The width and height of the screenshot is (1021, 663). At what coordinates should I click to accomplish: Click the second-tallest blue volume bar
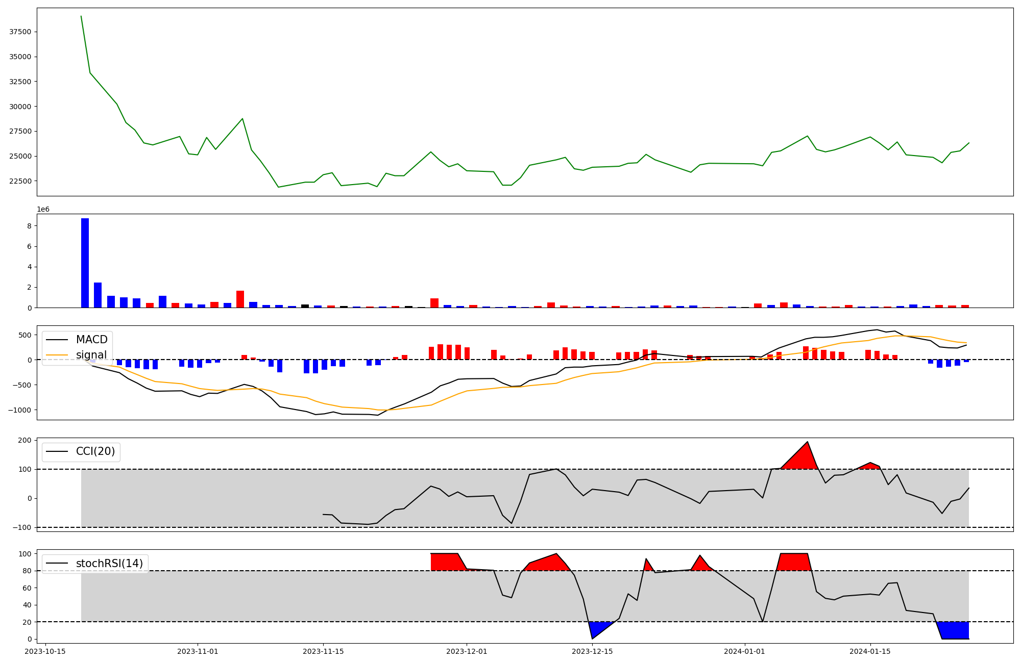[x=98, y=295]
